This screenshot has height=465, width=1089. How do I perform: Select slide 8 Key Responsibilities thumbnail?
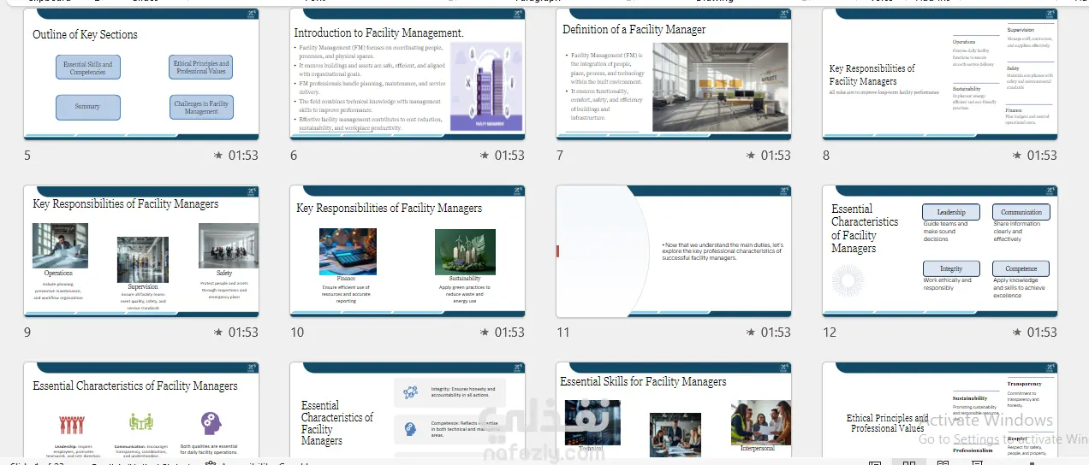tap(940, 74)
